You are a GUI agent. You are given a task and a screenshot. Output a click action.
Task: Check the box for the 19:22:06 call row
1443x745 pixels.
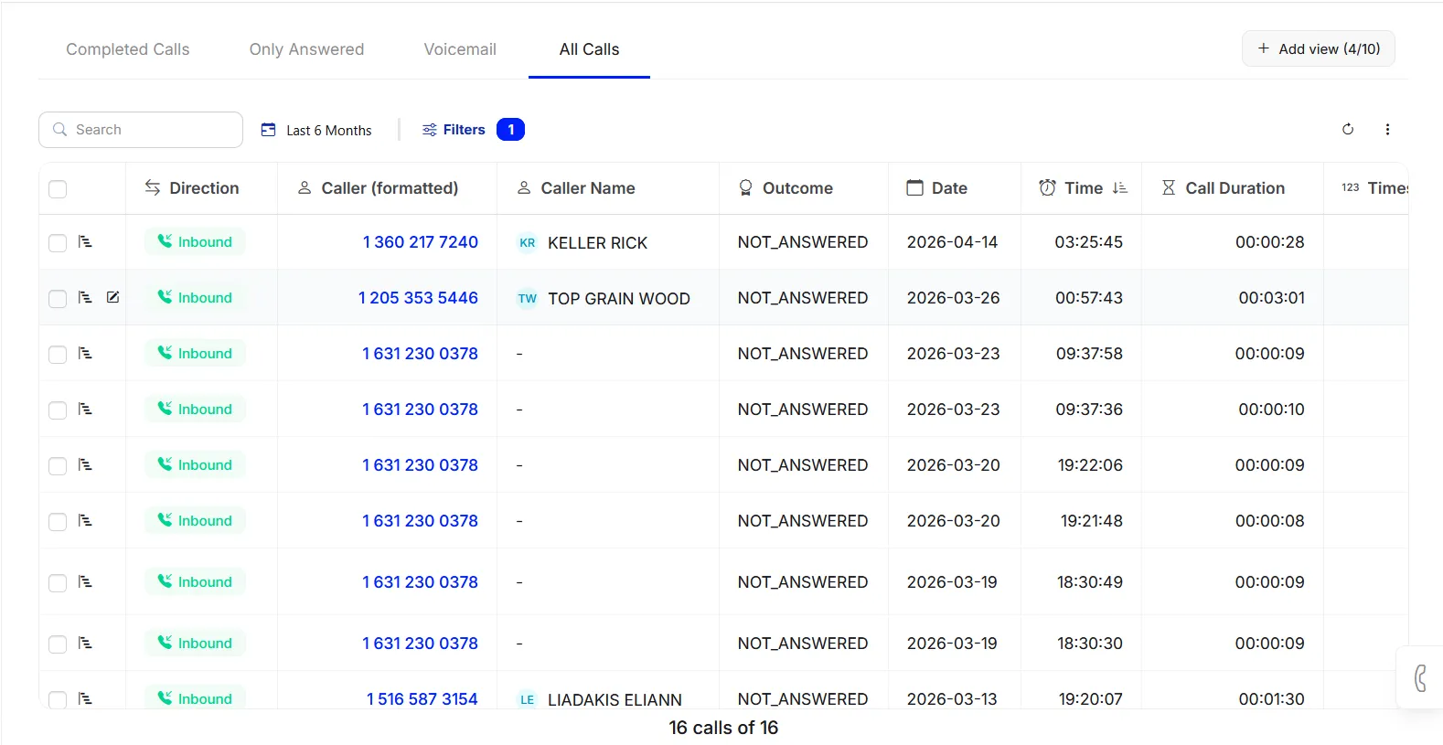click(x=58, y=465)
